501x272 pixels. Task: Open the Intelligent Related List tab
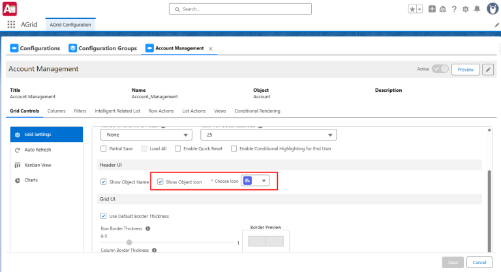[x=117, y=111]
